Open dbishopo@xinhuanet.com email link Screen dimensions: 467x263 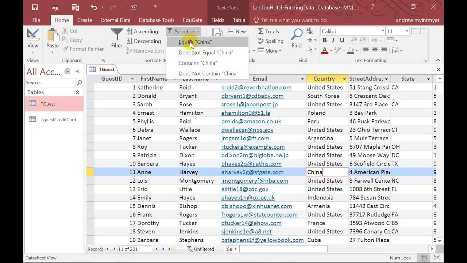click(256, 206)
